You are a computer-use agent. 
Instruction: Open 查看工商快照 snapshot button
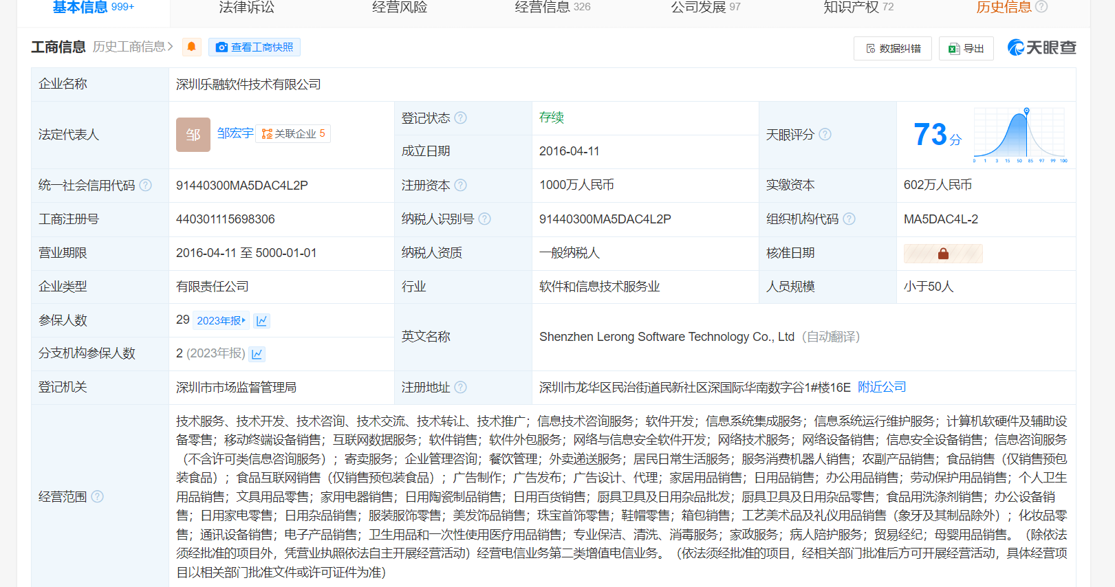pos(255,47)
